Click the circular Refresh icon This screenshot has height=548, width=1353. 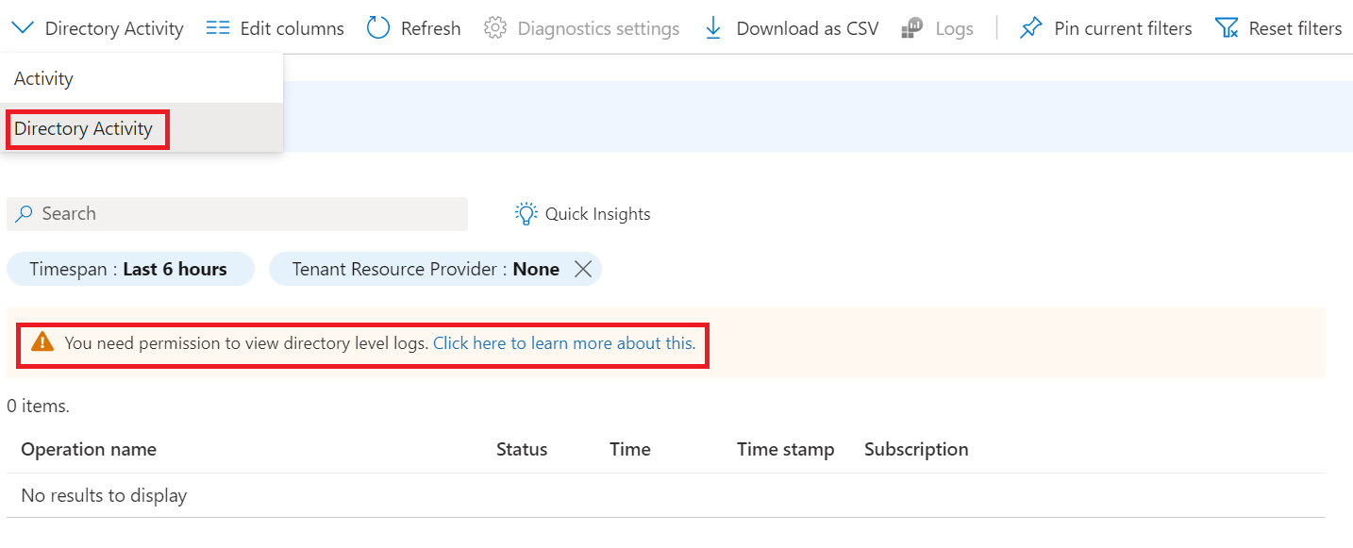[378, 28]
